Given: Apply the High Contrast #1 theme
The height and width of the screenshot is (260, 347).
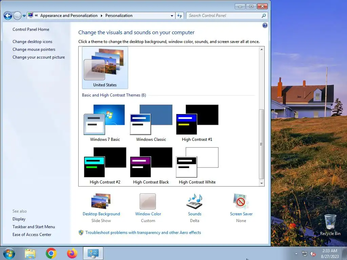Looking at the screenshot, I should point(197,123).
